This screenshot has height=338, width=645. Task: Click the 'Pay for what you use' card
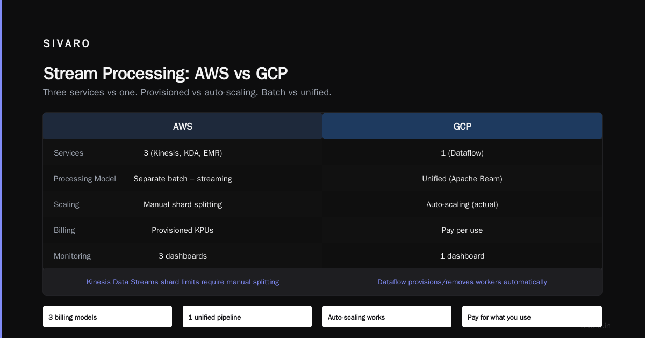tap(532, 317)
